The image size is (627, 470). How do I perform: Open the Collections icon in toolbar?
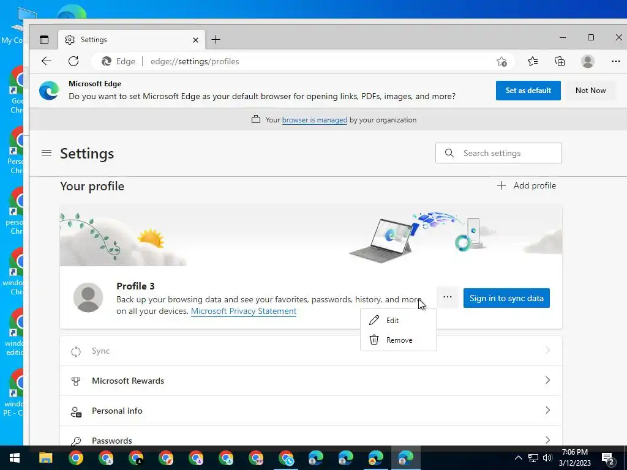(560, 61)
